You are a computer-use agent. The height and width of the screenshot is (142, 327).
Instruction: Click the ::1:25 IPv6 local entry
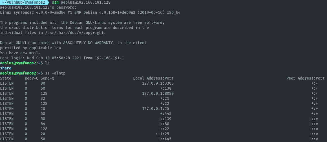(x=162, y=134)
